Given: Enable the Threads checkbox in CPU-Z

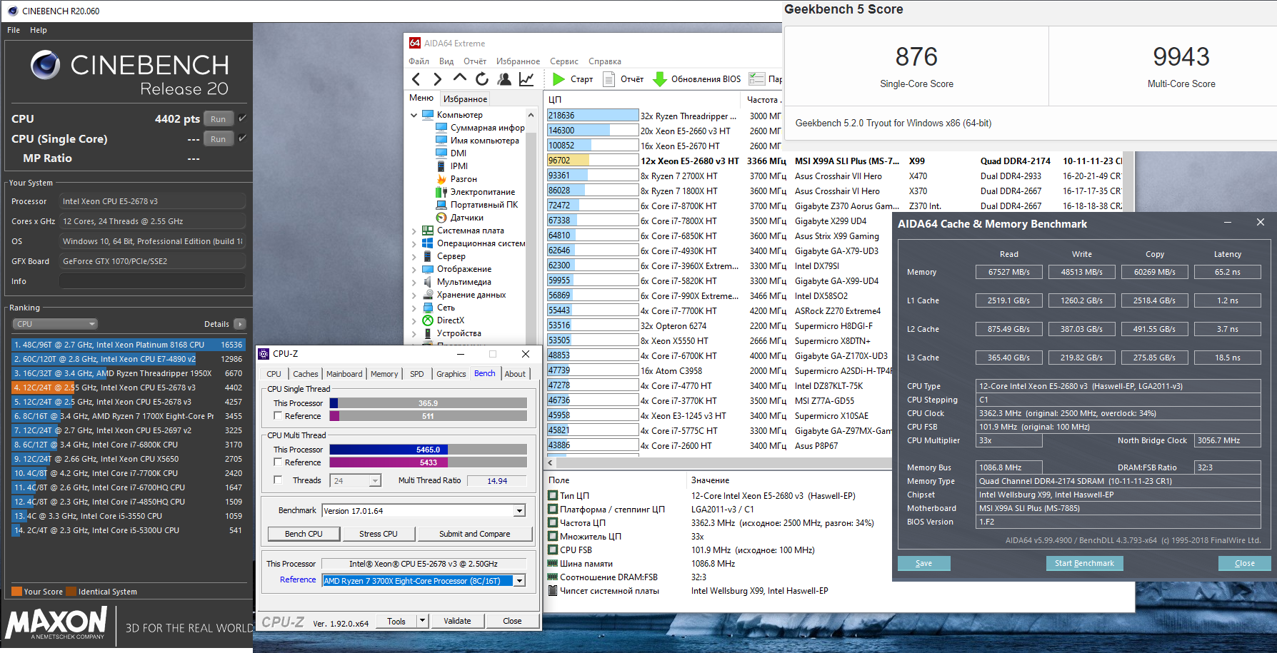Looking at the screenshot, I should (279, 480).
